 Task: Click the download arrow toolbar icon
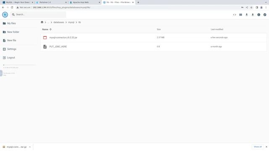coord(247,15)
